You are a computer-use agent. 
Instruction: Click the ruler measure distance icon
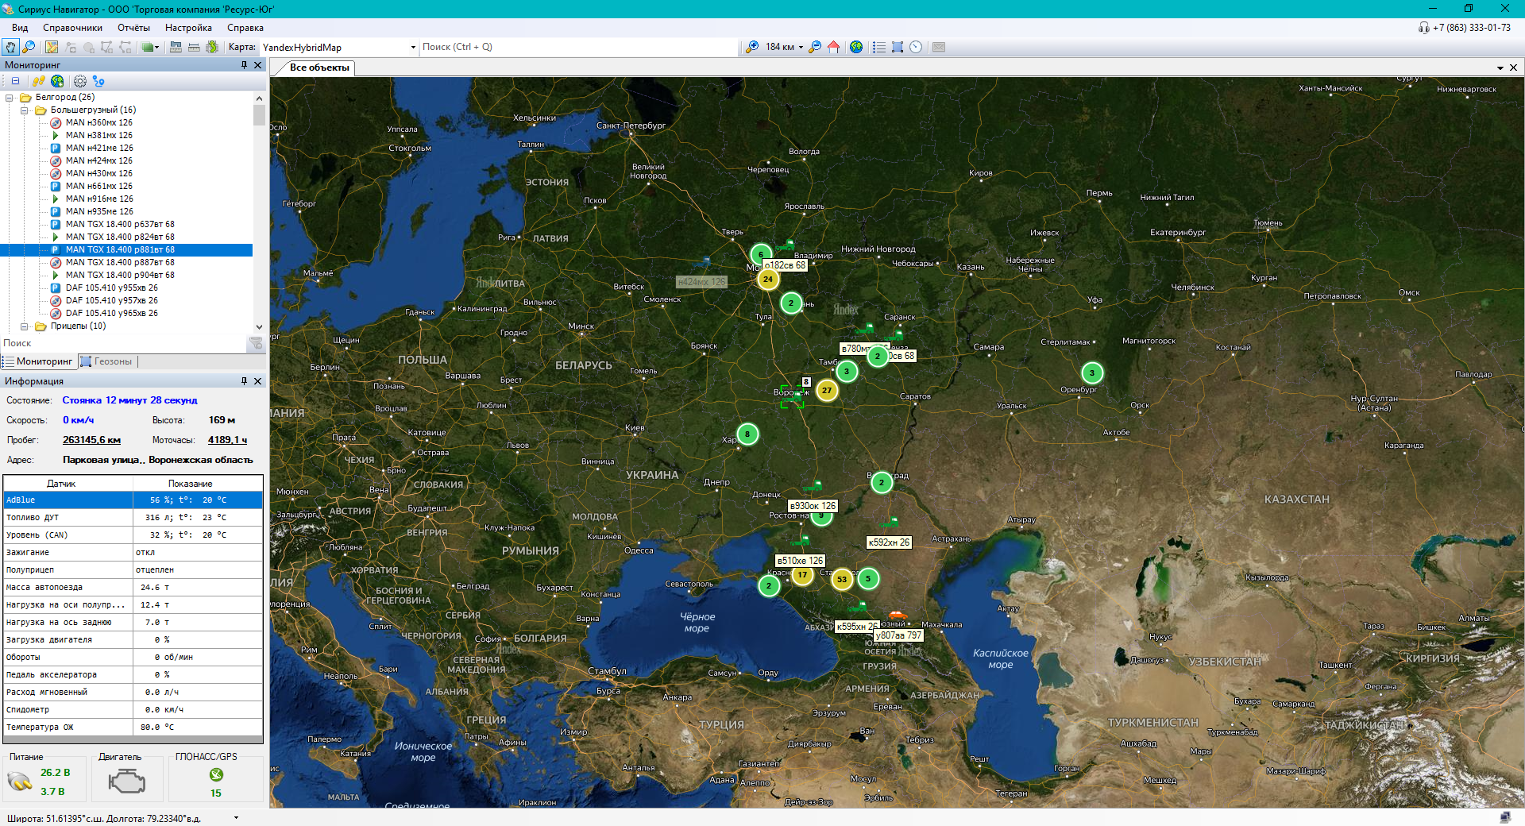coord(194,48)
